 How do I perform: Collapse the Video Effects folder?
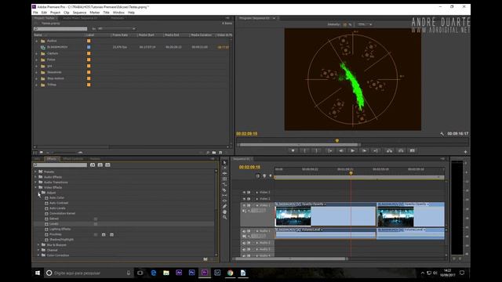tap(35, 187)
